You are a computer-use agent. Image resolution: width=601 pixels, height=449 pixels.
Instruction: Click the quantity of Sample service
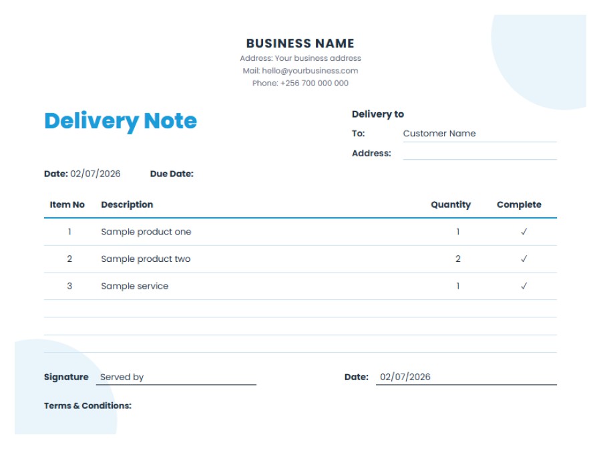pyautogui.click(x=457, y=287)
